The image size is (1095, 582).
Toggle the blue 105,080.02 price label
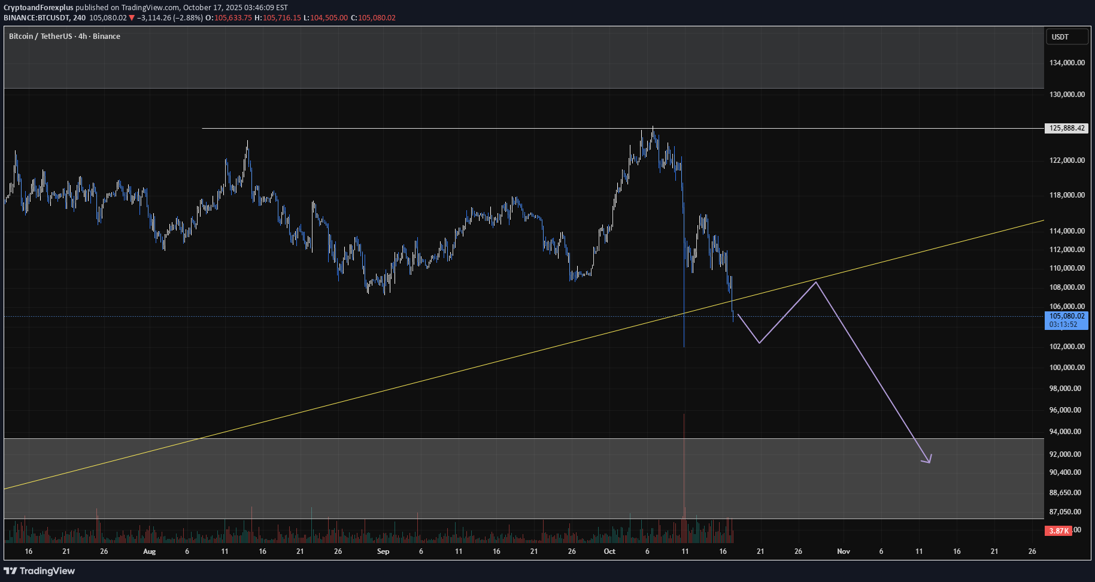(1065, 316)
